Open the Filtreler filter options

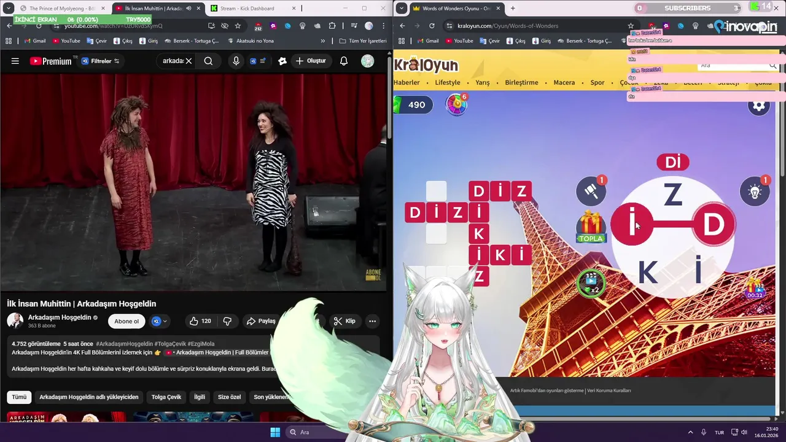click(101, 61)
